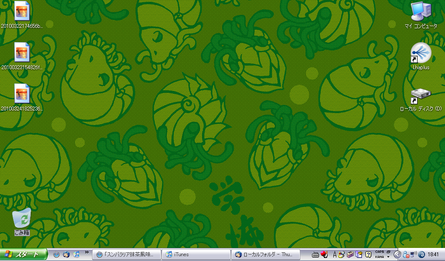Click the マイ コンピュータ label text
Viewport: 445px width, 261px height.
pos(421,26)
